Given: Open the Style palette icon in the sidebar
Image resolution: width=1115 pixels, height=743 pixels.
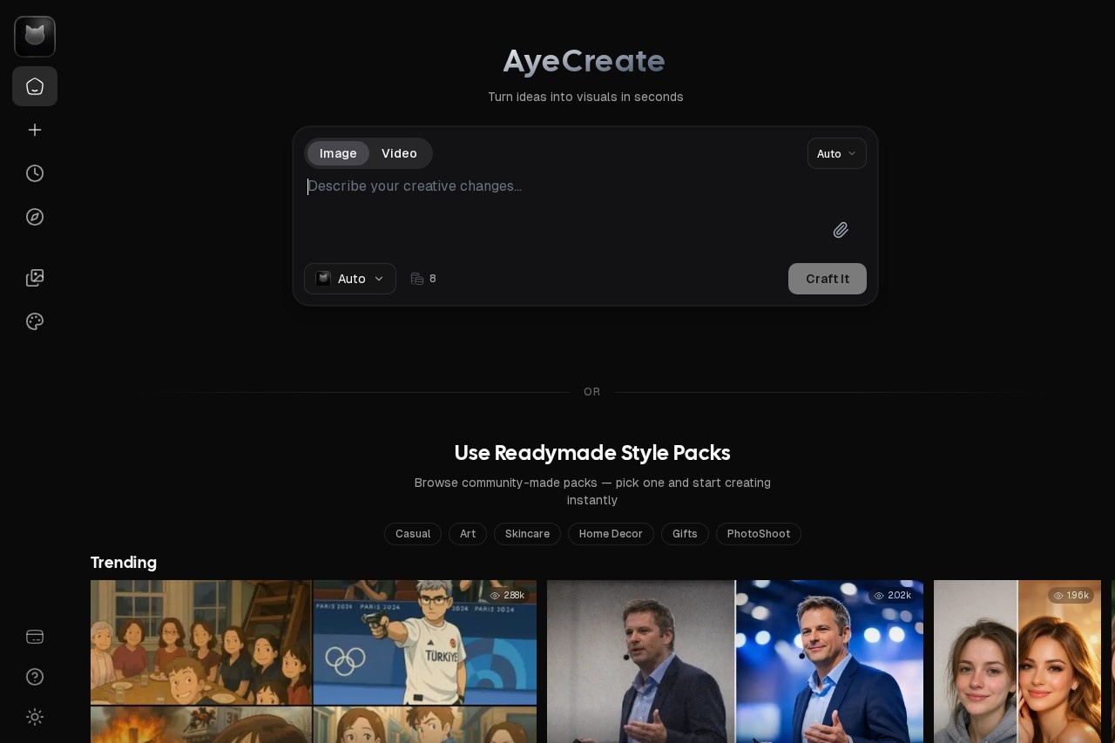Looking at the screenshot, I should (x=35, y=321).
